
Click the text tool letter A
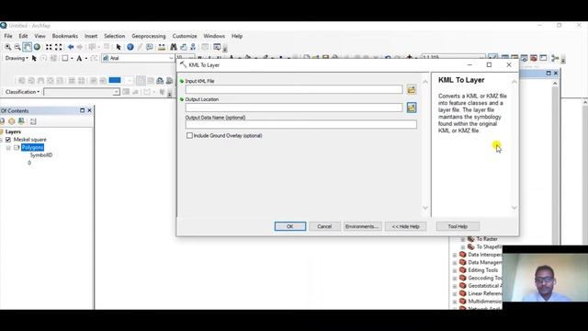[79, 58]
